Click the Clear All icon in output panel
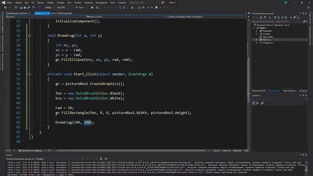Viewport: 313px width, 176px height. [x=101, y=159]
